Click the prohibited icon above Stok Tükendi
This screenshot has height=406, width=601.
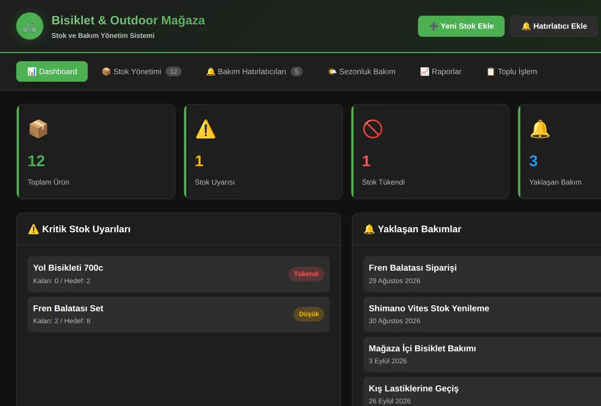[x=372, y=129]
